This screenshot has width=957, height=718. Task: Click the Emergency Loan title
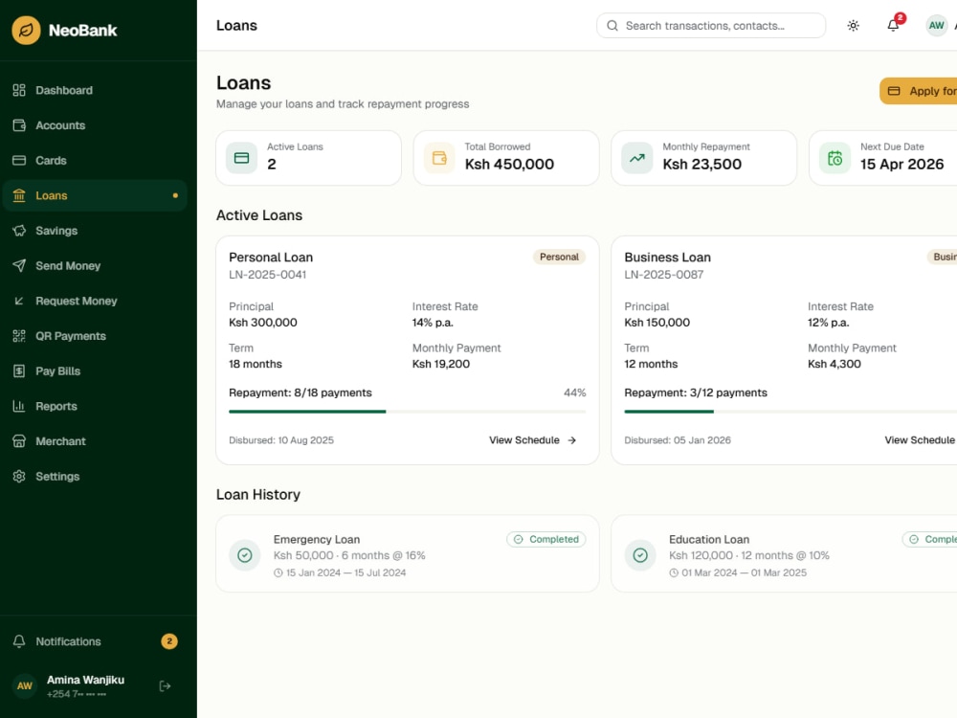pos(316,539)
